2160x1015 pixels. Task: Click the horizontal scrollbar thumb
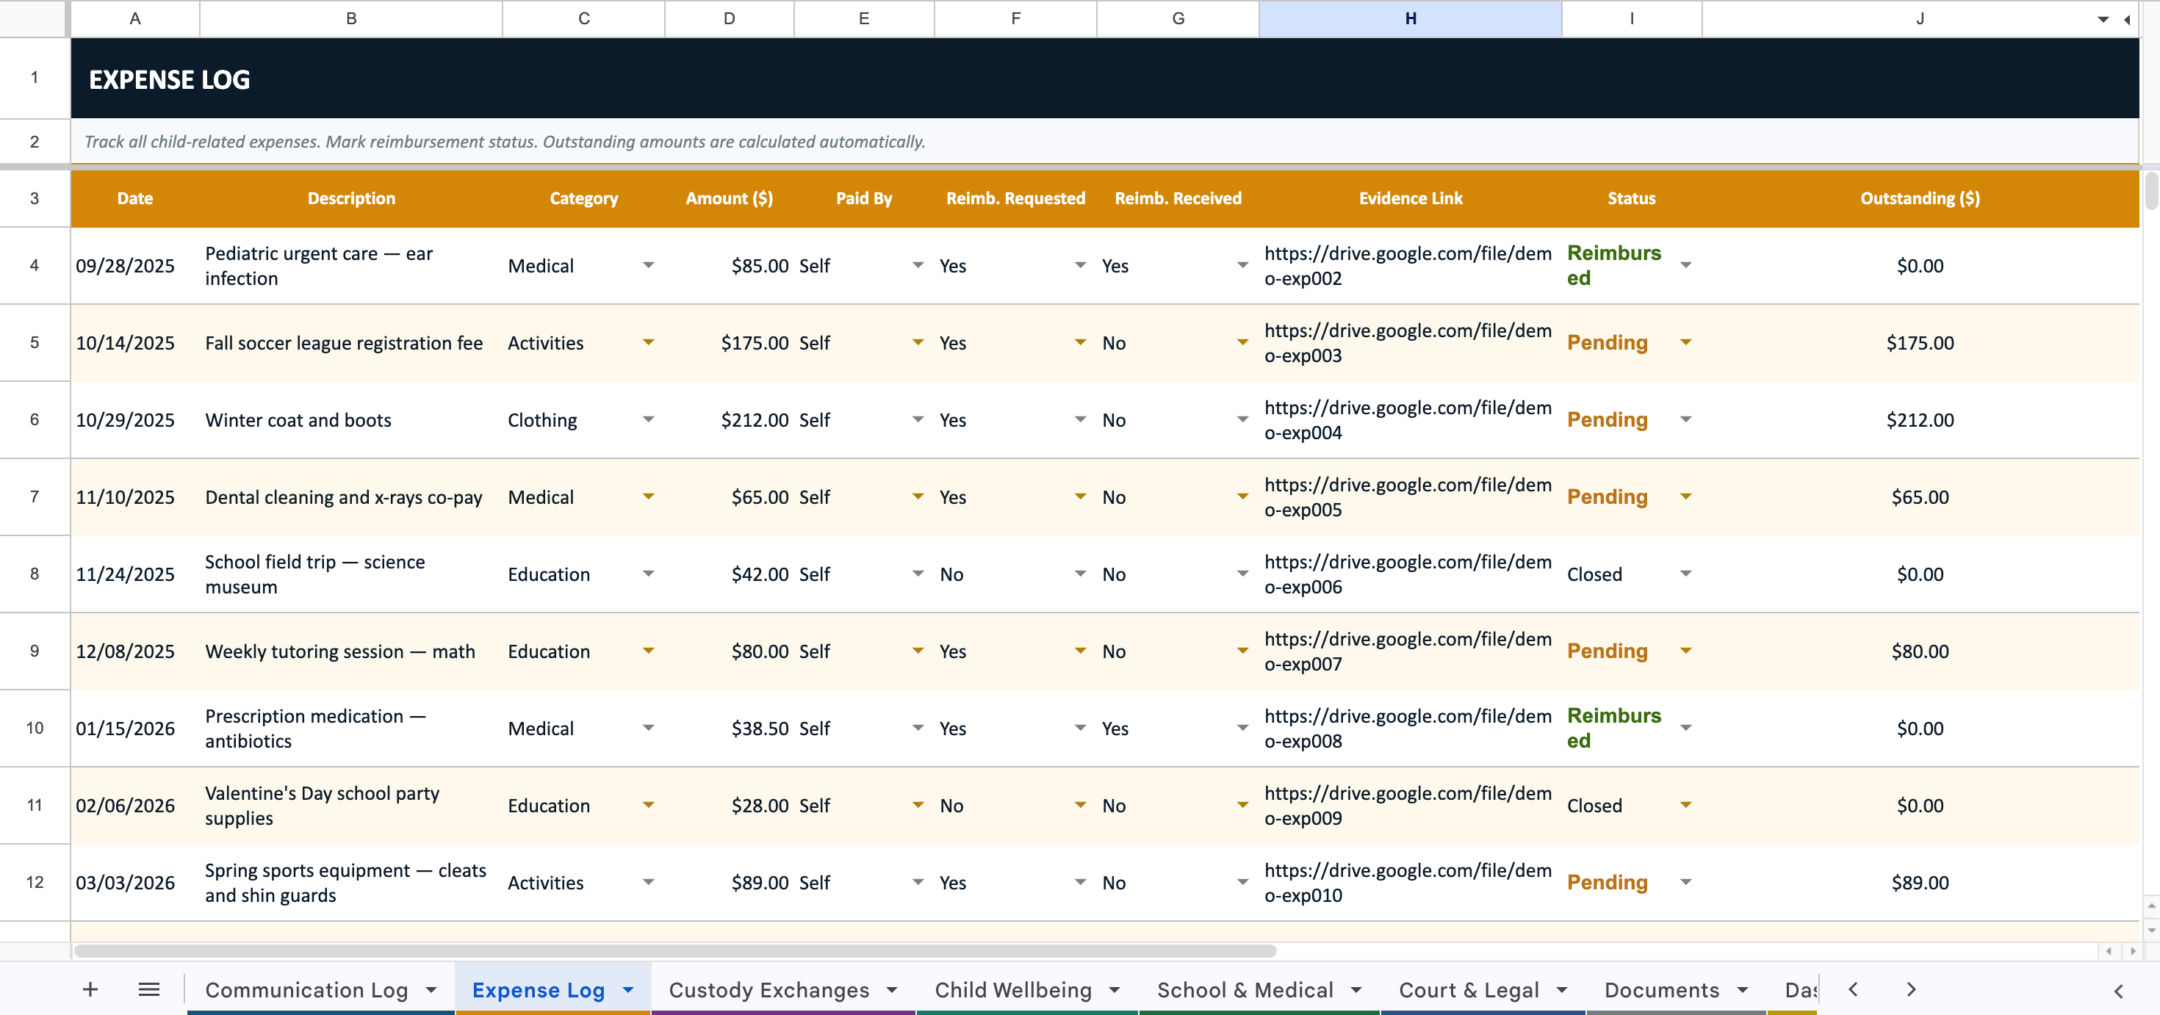[x=675, y=951]
